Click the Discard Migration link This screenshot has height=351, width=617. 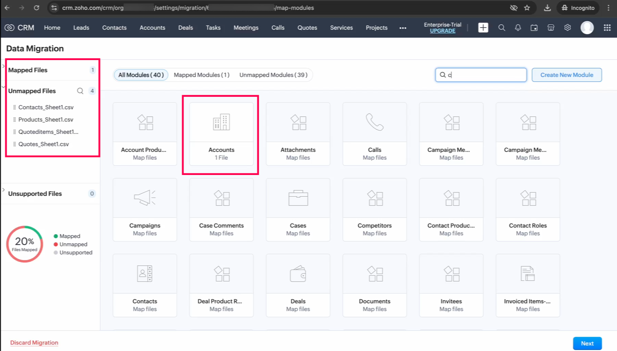[x=34, y=342]
